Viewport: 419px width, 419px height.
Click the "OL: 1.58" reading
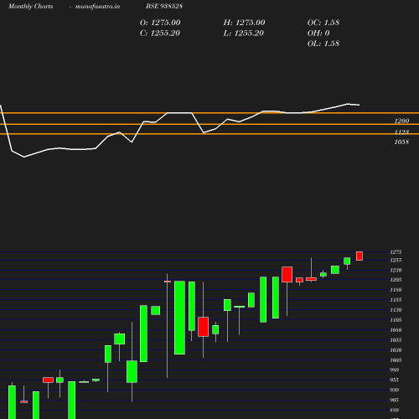pyautogui.click(x=323, y=44)
